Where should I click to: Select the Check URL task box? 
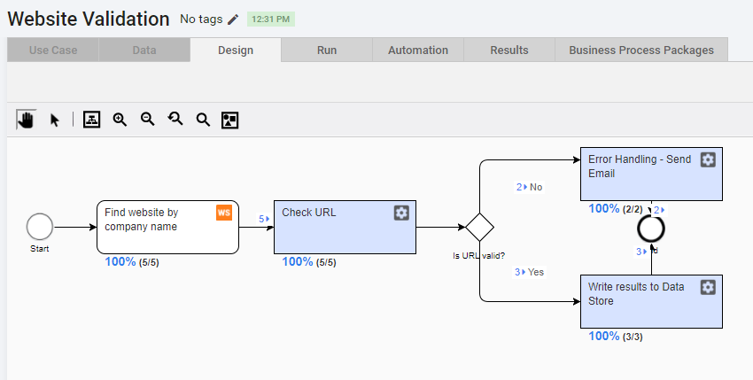click(345, 228)
